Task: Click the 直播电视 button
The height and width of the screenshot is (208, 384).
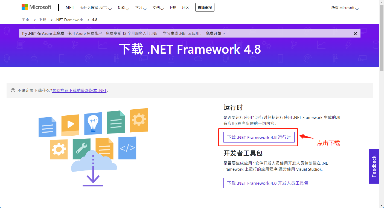Action: [x=205, y=8]
